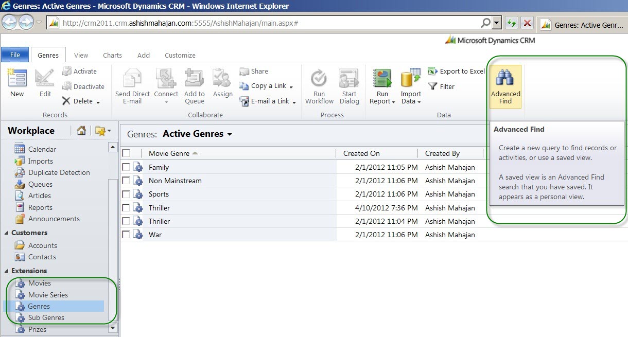628x337 pixels.
Task: Open Movies under Extensions
Action: (40, 283)
